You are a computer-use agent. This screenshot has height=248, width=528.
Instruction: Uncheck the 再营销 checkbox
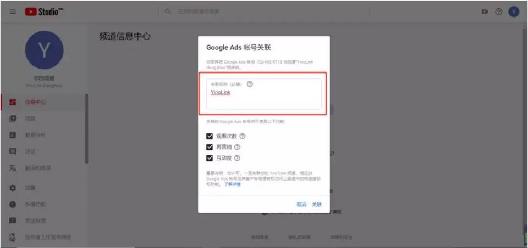[210, 147]
